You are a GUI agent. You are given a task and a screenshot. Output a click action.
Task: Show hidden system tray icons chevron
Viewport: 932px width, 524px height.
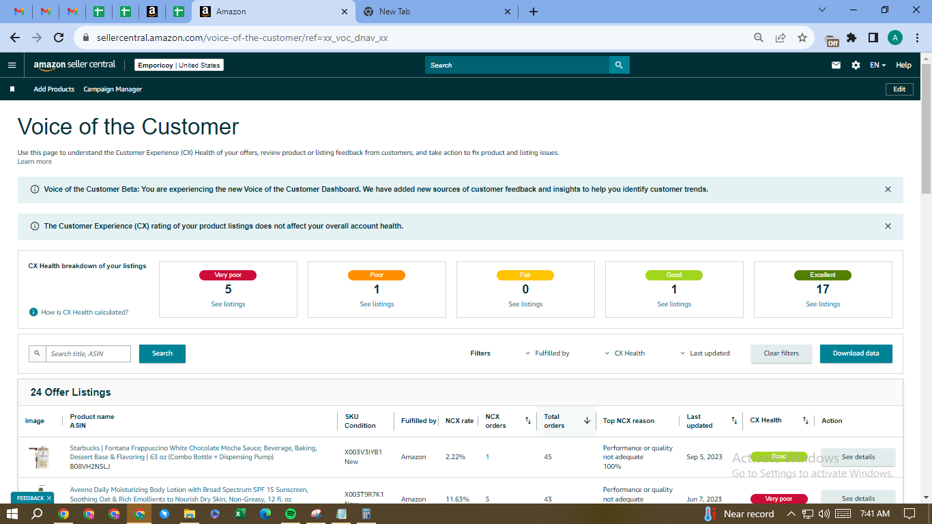point(791,514)
